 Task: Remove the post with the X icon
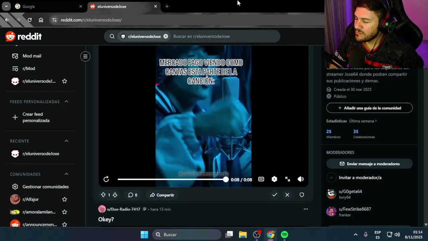coord(287,195)
